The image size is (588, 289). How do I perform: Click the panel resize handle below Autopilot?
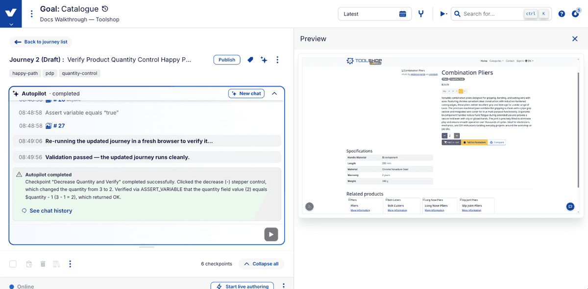click(x=147, y=247)
